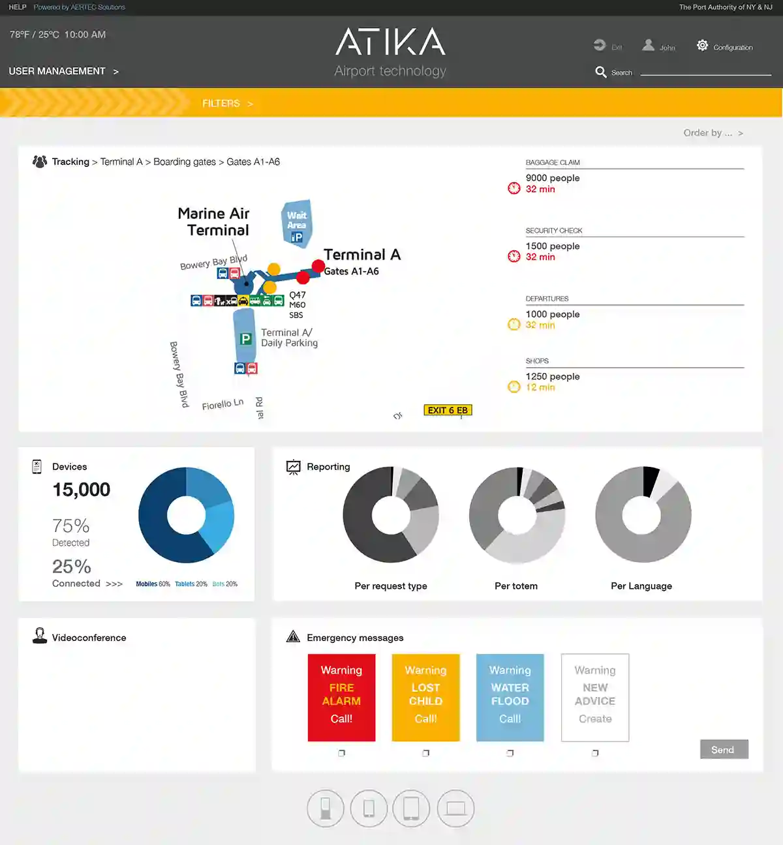Click the Videoconference webcam icon

pyautogui.click(x=40, y=636)
